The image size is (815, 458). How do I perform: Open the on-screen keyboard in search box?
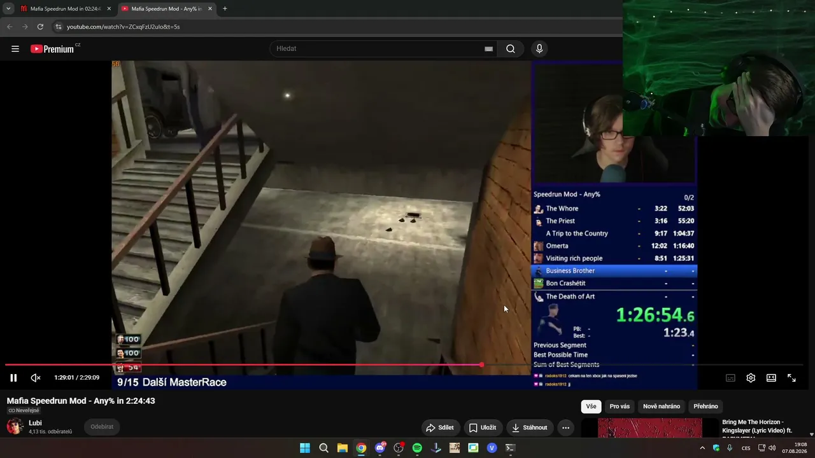(x=488, y=49)
